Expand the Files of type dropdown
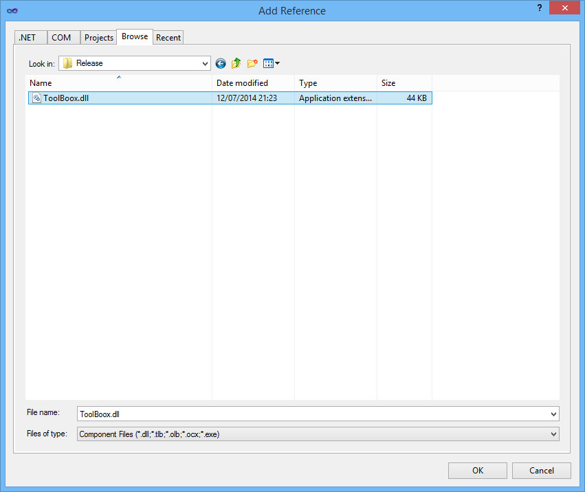 click(x=553, y=434)
